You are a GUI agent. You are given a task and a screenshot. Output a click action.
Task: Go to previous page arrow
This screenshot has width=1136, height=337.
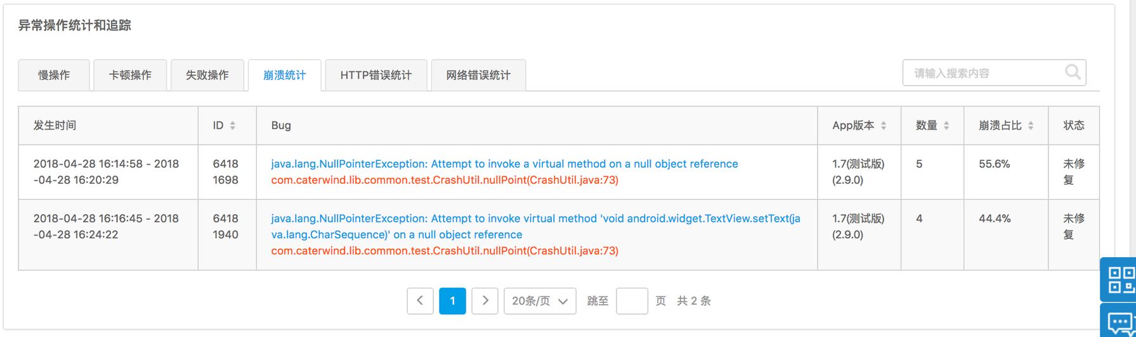point(420,301)
